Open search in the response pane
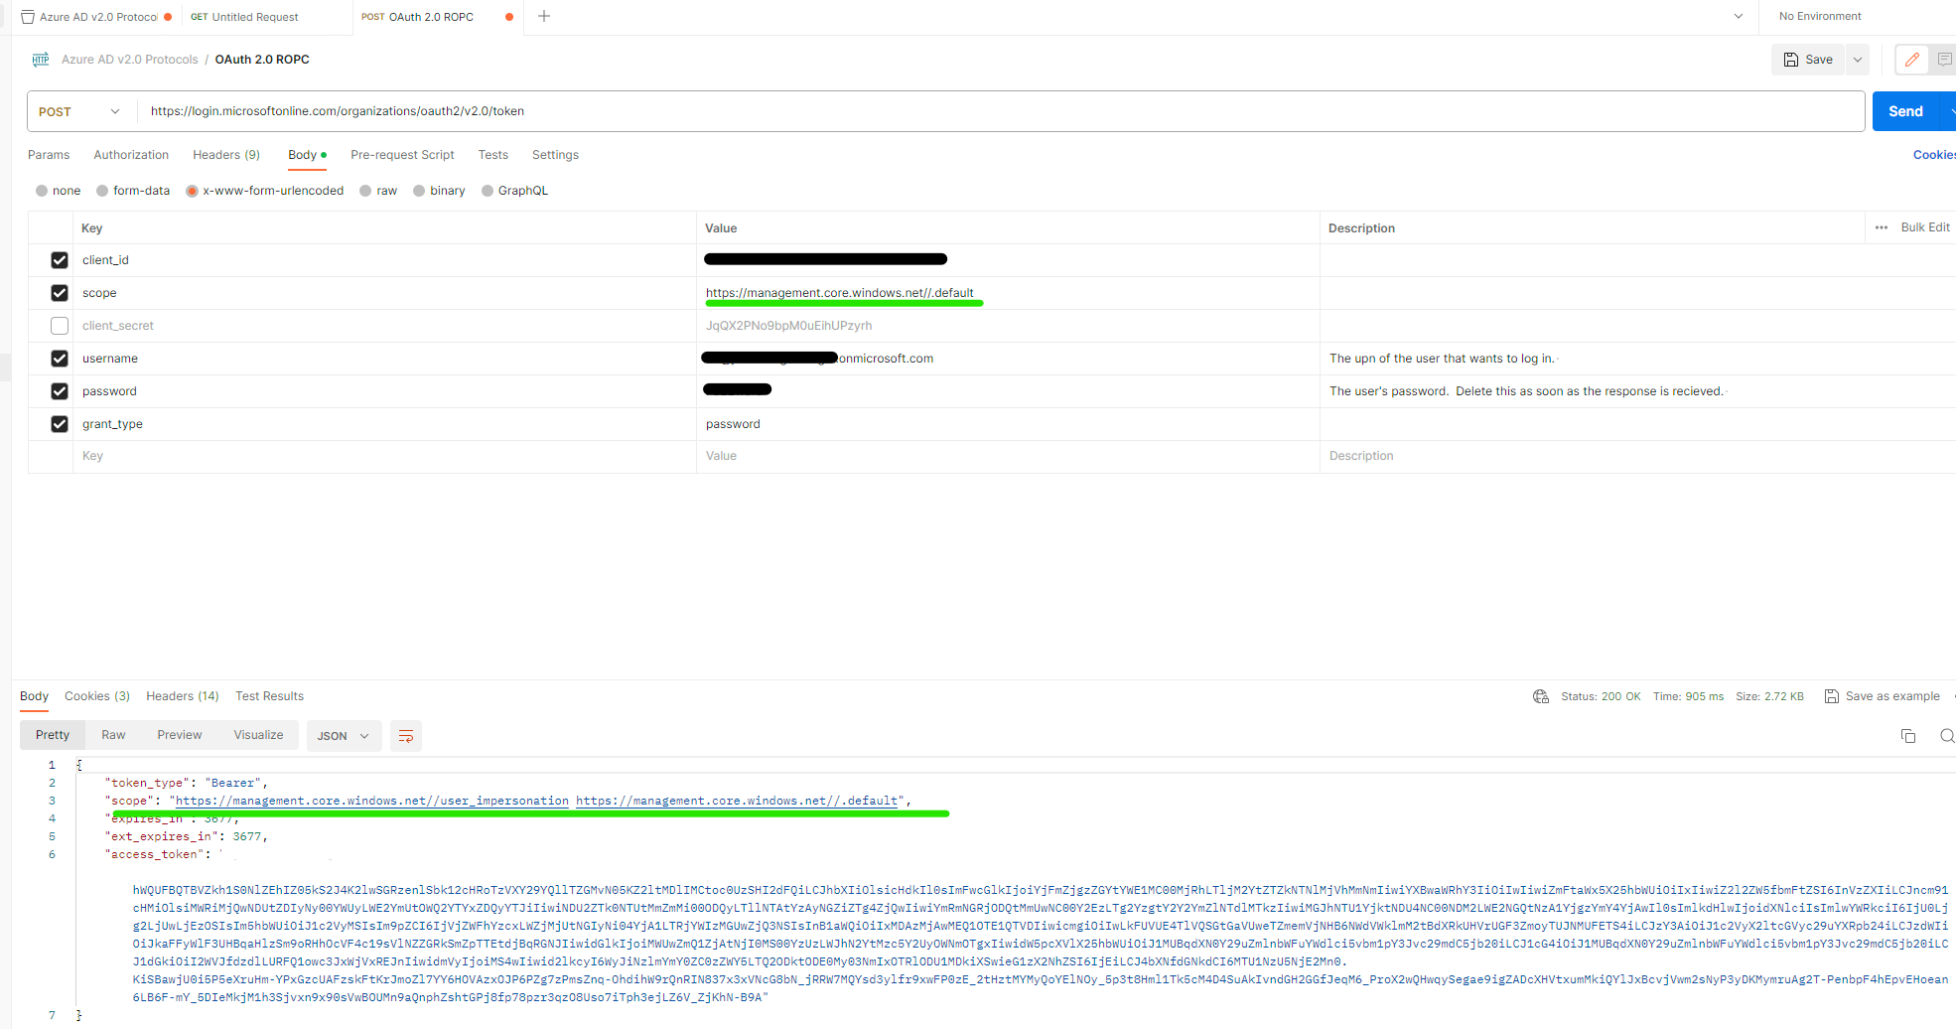This screenshot has width=1956, height=1029. (x=1946, y=736)
